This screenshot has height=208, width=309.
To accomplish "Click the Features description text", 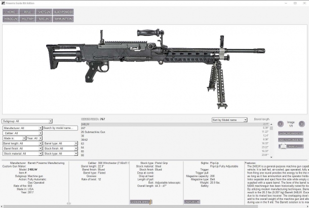I will [277, 184].
